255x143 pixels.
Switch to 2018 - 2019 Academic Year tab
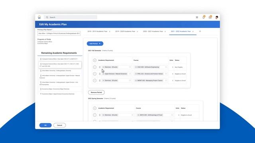point(97,31)
